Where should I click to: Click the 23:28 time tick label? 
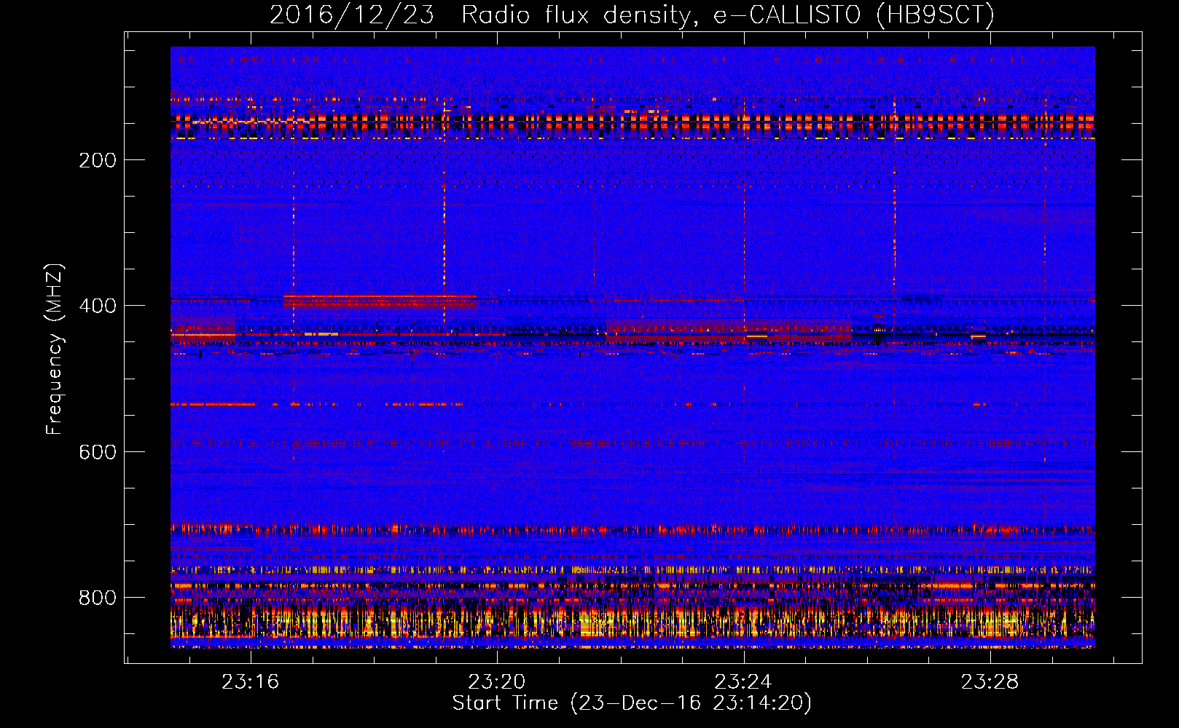pos(990,682)
